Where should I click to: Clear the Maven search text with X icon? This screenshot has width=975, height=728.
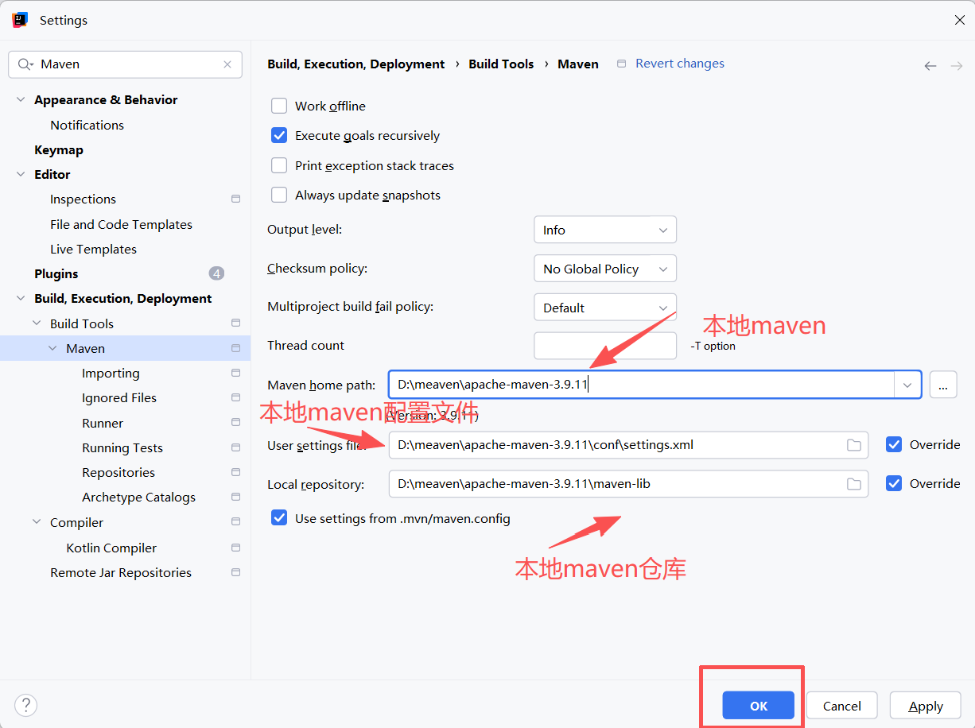point(227,64)
